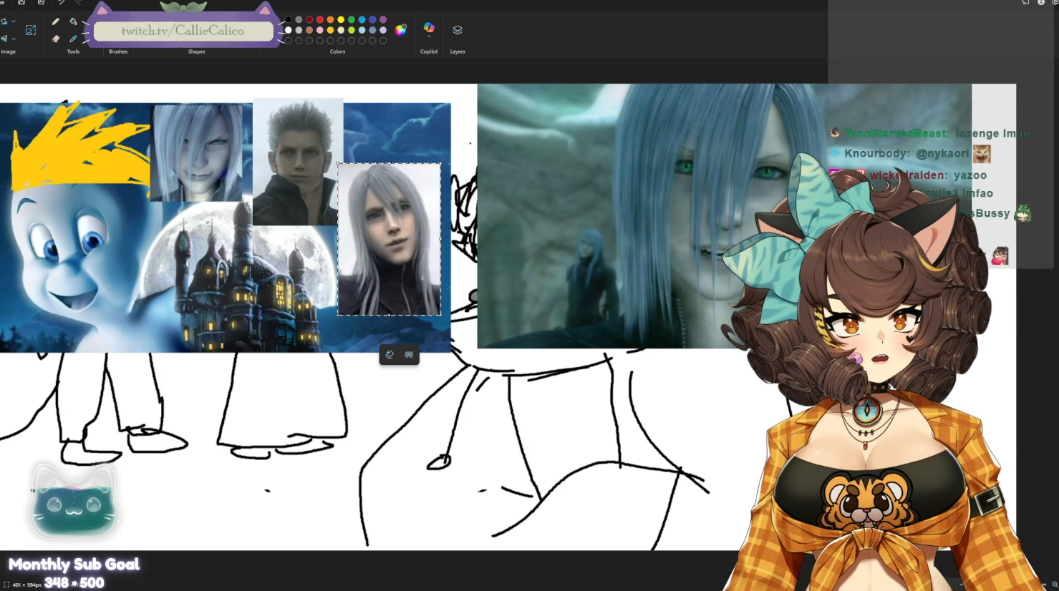Expand the Copilot dropdown chevron
1059x591 pixels.
(429, 37)
